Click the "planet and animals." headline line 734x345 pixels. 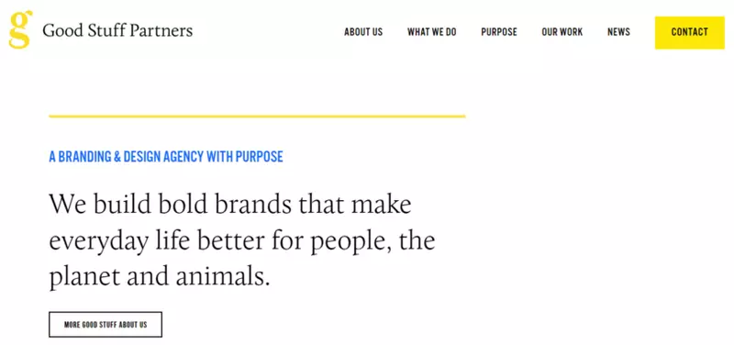click(x=160, y=277)
